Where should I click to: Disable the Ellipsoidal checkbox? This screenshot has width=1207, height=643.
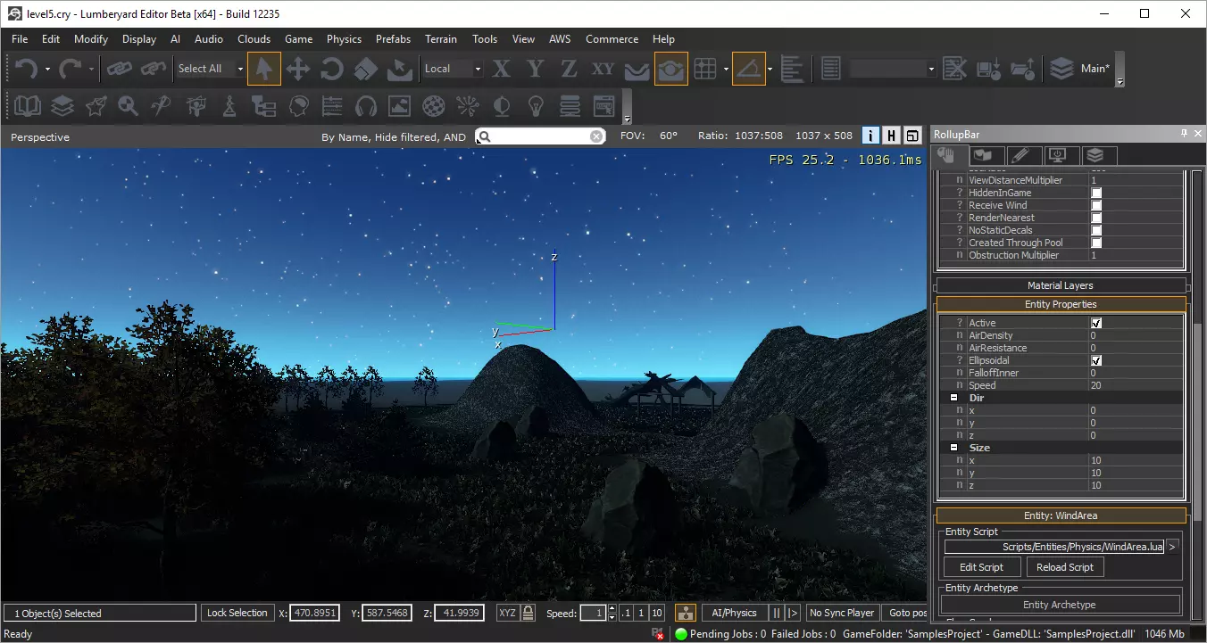click(x=1096, y=360)
